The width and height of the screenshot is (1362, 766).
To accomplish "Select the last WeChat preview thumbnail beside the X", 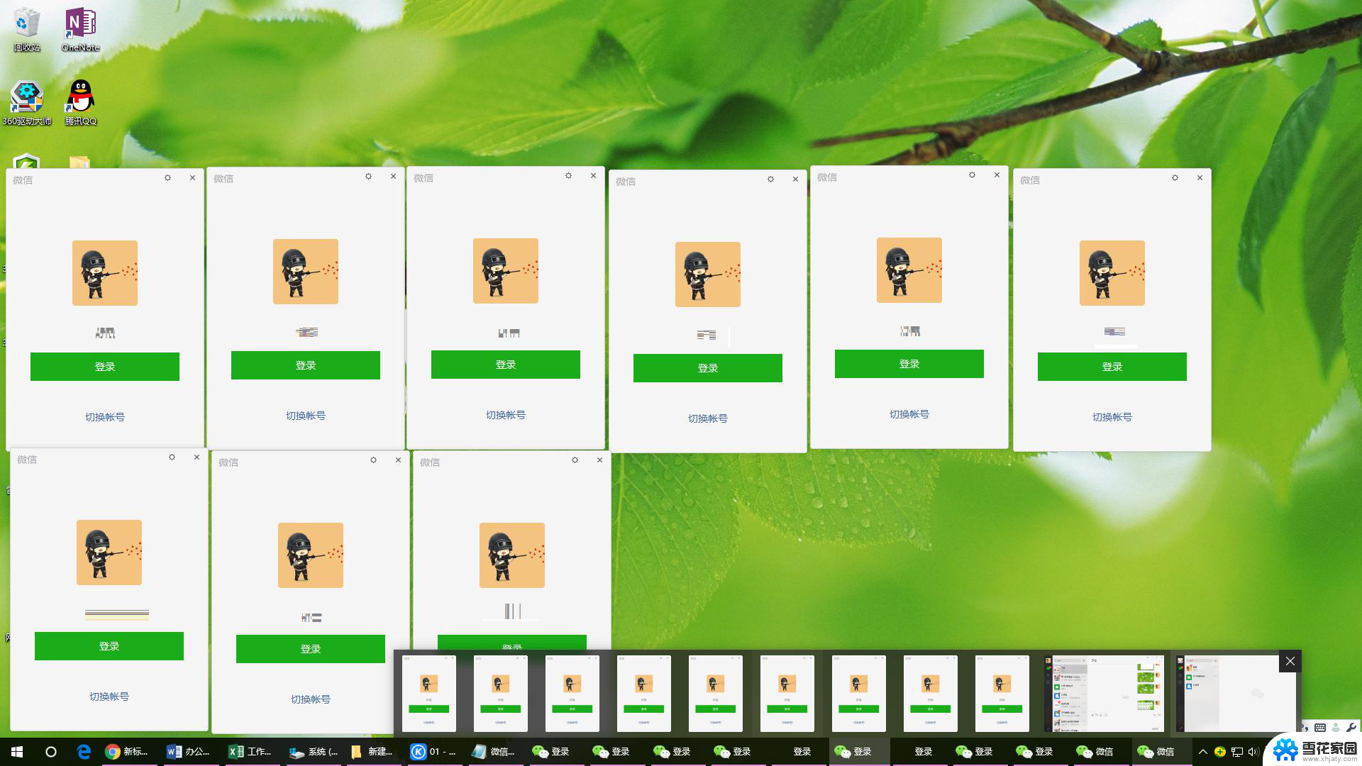I will click(x=1236, y=693).
